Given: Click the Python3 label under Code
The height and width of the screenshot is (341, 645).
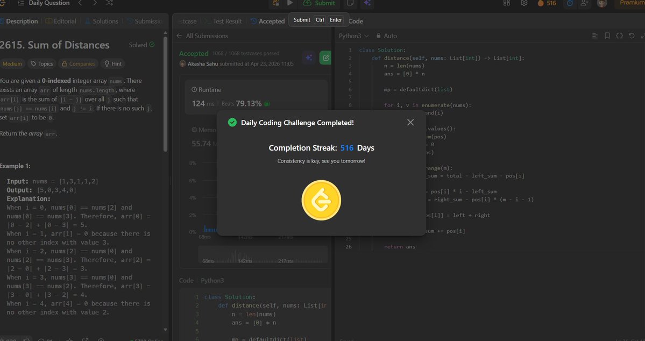Looking at the screenshot, I should coord(212,281).
